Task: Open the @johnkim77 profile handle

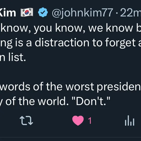Action: (83, 13)
